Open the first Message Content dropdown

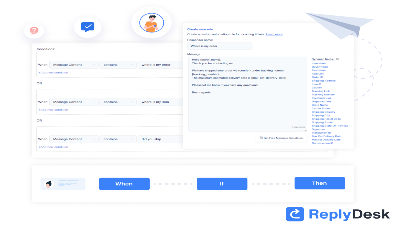(x=73, y=64)
